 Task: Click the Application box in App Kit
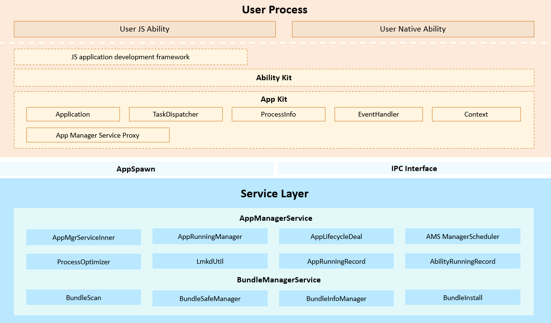(x=73, y=114)
